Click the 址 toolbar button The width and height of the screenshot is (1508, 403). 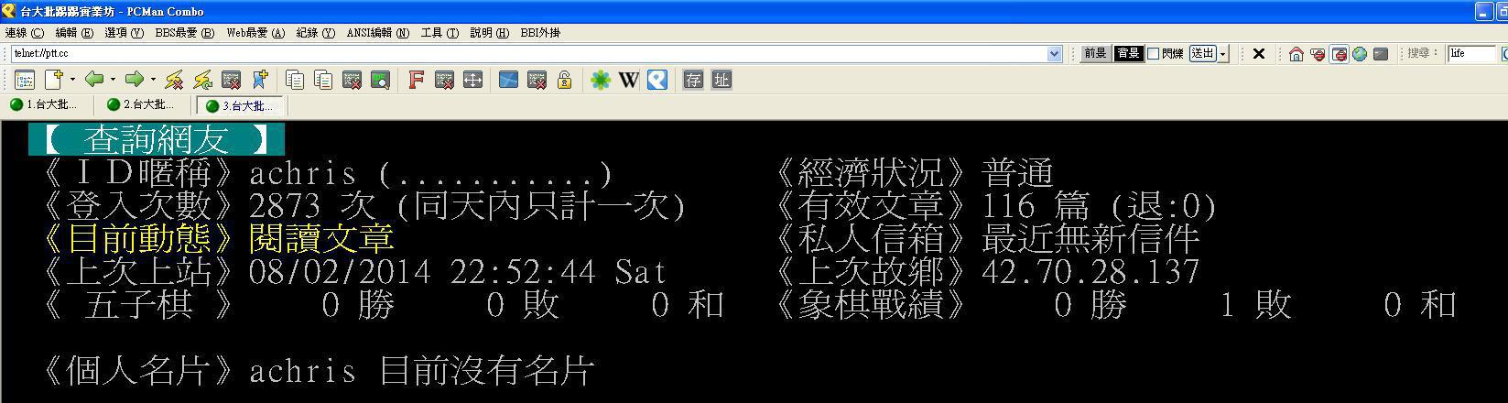(721, 80)
